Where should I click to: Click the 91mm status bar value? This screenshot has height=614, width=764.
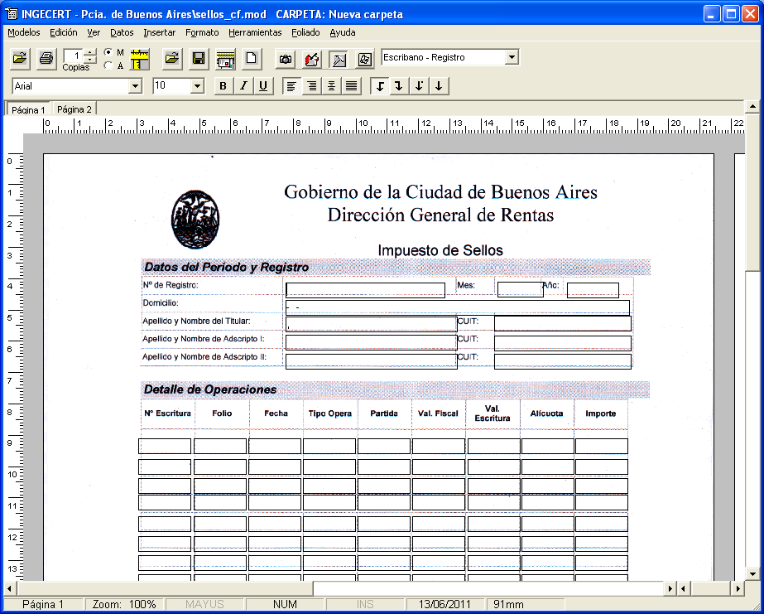508,605
